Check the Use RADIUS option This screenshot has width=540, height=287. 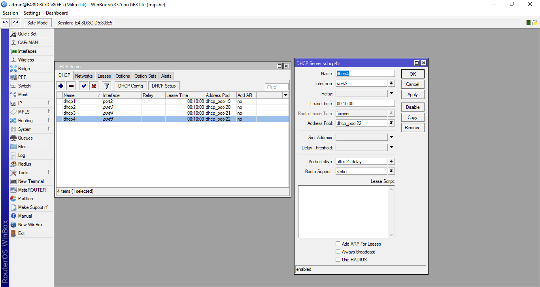(x=338, y=260)
